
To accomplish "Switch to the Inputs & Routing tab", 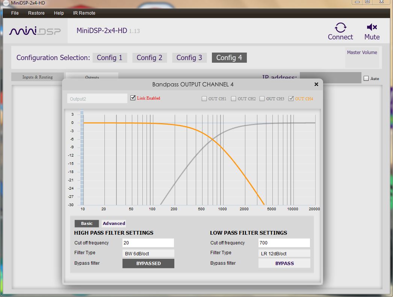I will [x=38, y=77].
